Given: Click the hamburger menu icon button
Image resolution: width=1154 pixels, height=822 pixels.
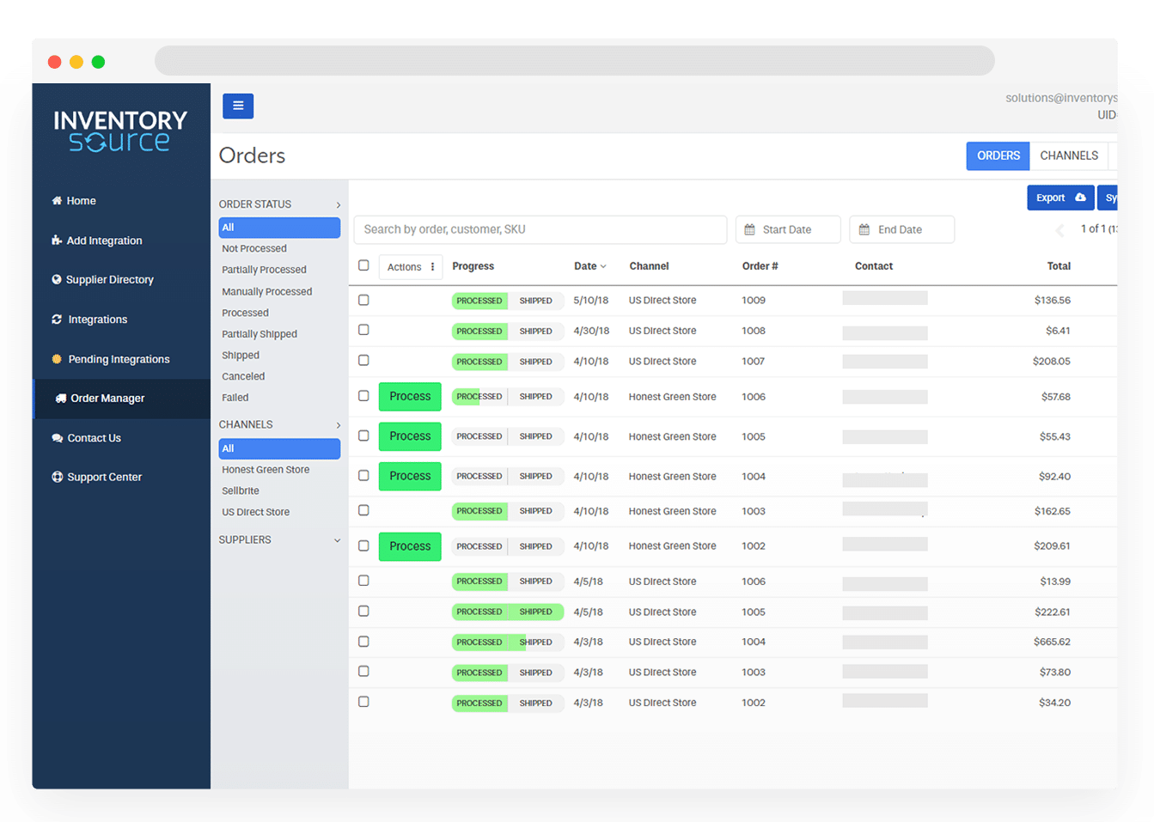Looking at the screenshot, I should 238,106.
